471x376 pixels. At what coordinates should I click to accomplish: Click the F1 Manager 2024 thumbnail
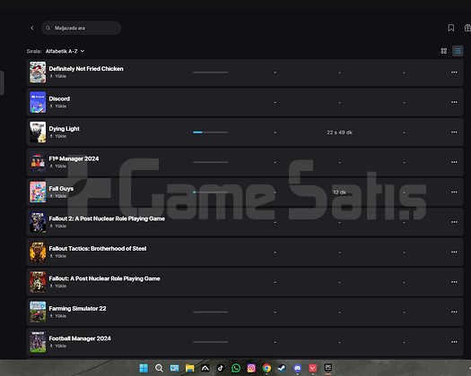click(38, 162)
